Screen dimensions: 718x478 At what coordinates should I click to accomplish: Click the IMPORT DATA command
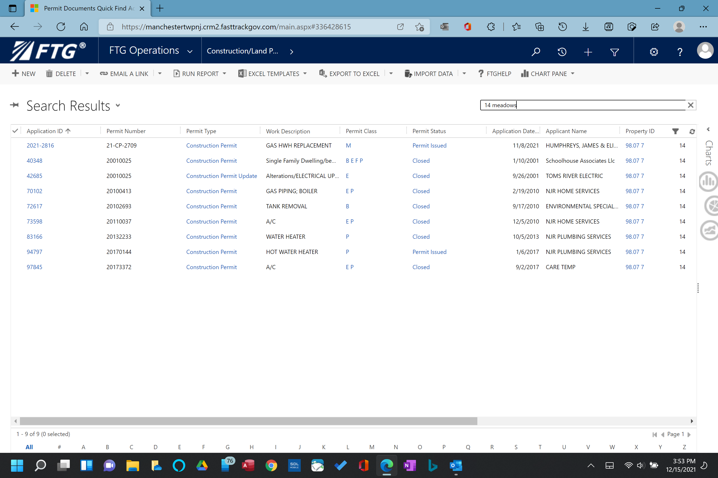coord(428,73)
